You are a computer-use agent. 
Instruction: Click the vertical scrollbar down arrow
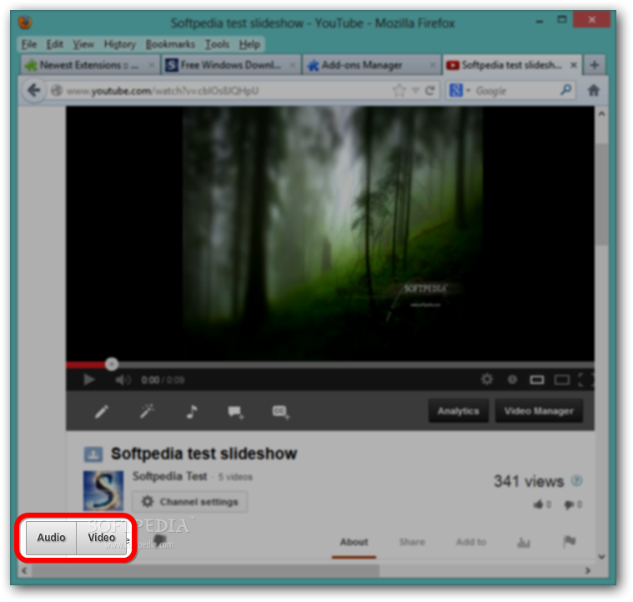point(601,556)
